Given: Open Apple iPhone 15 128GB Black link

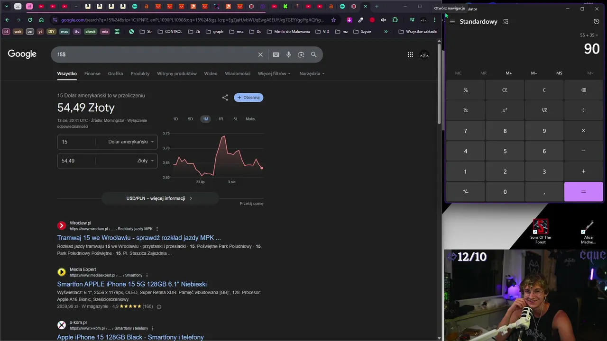Looking at the screenshot, I should (x=130, y=337).
